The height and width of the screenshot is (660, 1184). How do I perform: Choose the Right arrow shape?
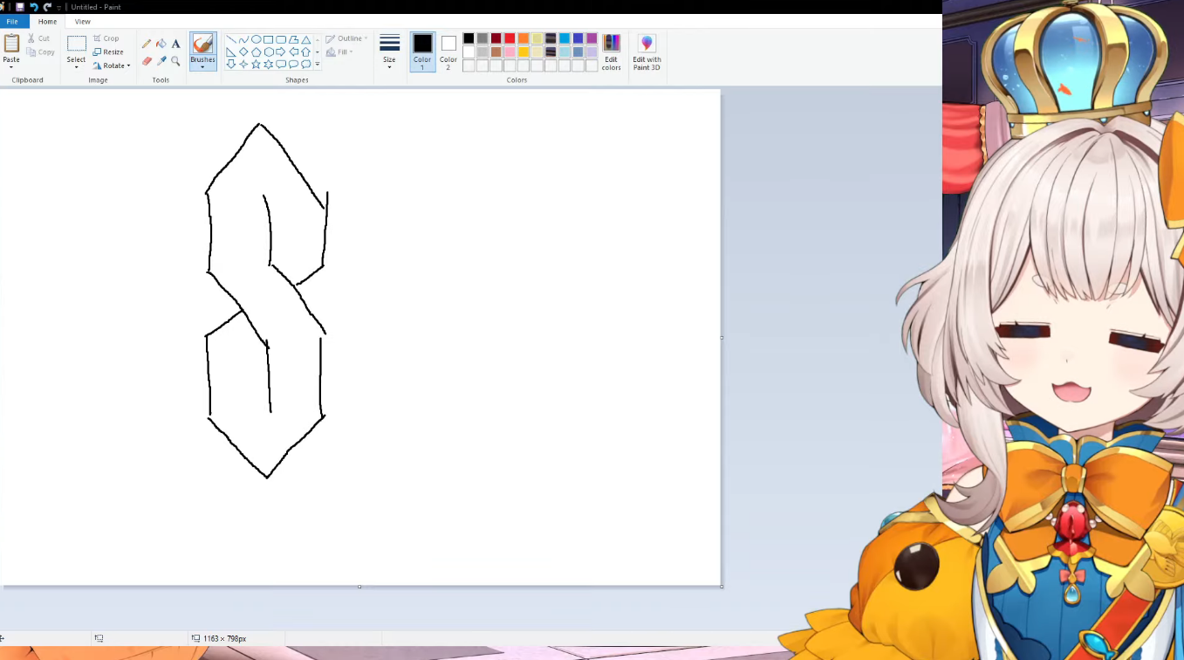[x=281, y=52]
